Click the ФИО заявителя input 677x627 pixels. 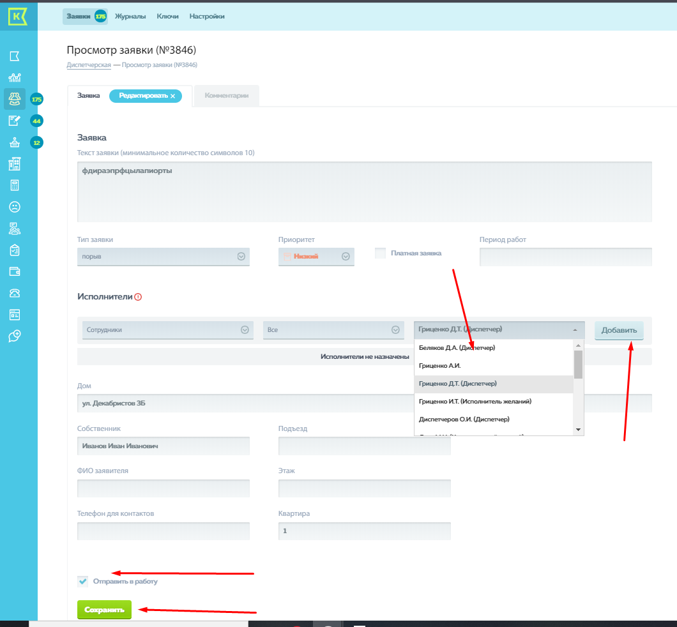[x=164, y=488]
